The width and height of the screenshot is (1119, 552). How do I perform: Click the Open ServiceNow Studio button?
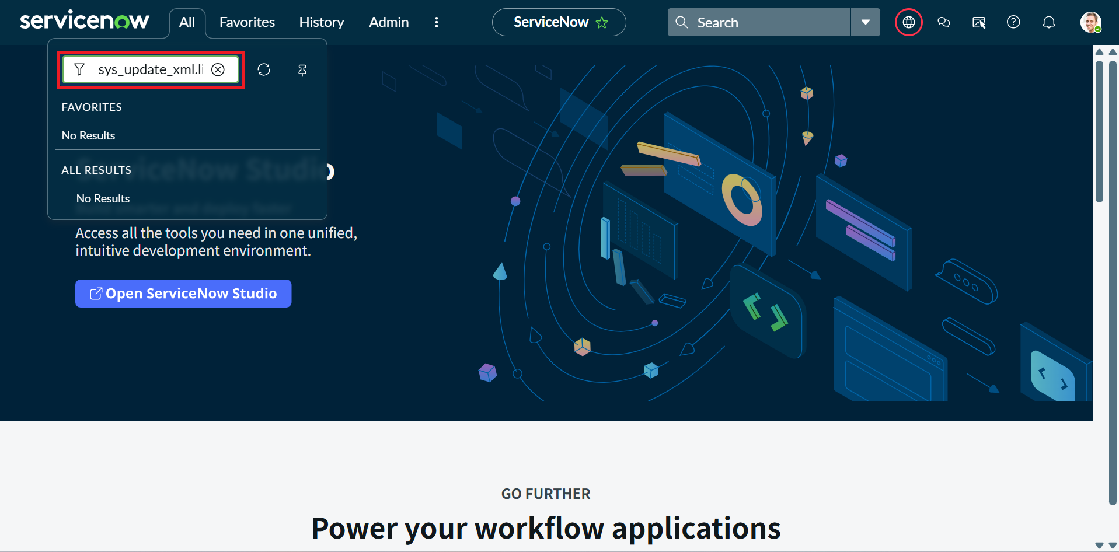[183, 294]
